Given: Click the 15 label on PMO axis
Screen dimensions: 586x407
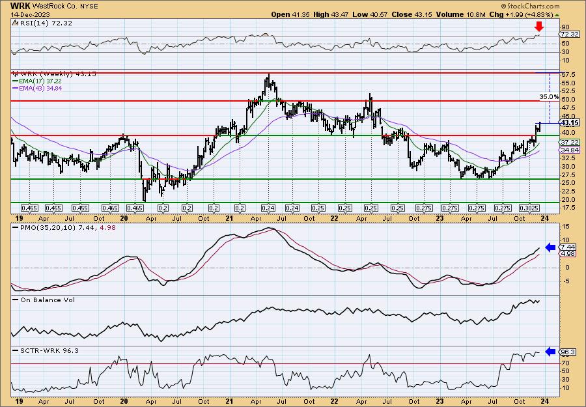Looking at the screenshot, I should 565,227.
